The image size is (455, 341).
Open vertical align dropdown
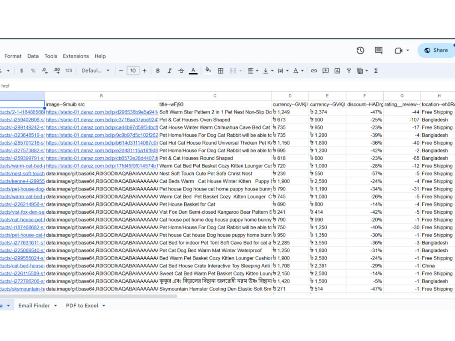tap(268, 71)
